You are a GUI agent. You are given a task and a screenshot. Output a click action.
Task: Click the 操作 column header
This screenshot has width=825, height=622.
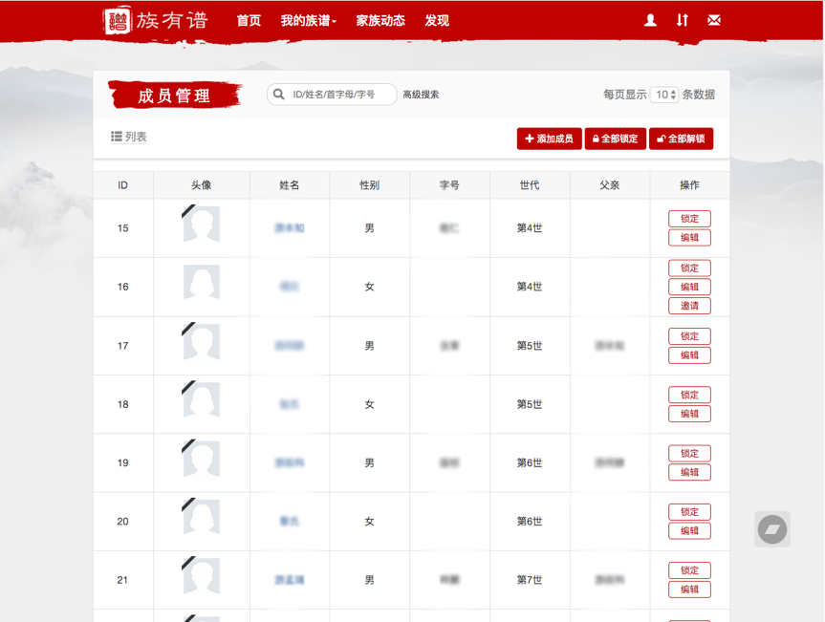pos(690,185)
